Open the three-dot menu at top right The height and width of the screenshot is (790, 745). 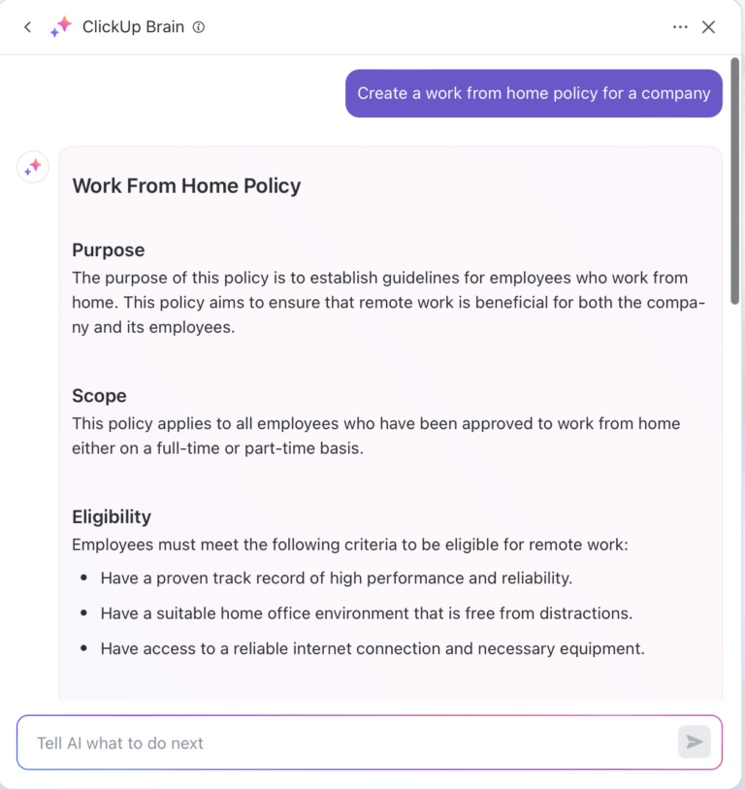680,27
